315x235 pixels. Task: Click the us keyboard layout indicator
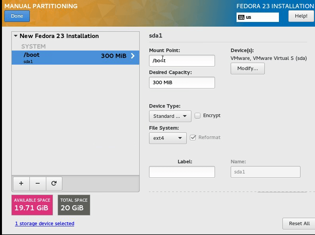258,17
